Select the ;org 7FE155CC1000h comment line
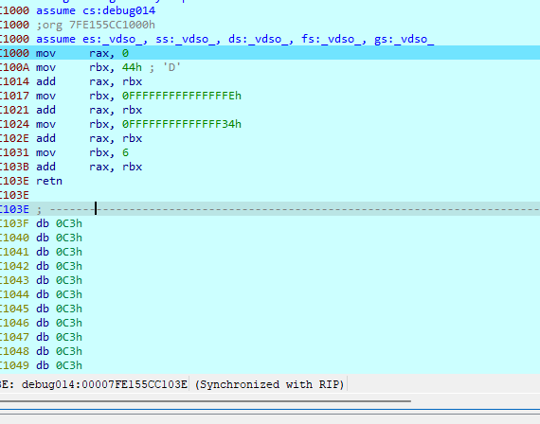The image size is (540, 424). point(96,25)
